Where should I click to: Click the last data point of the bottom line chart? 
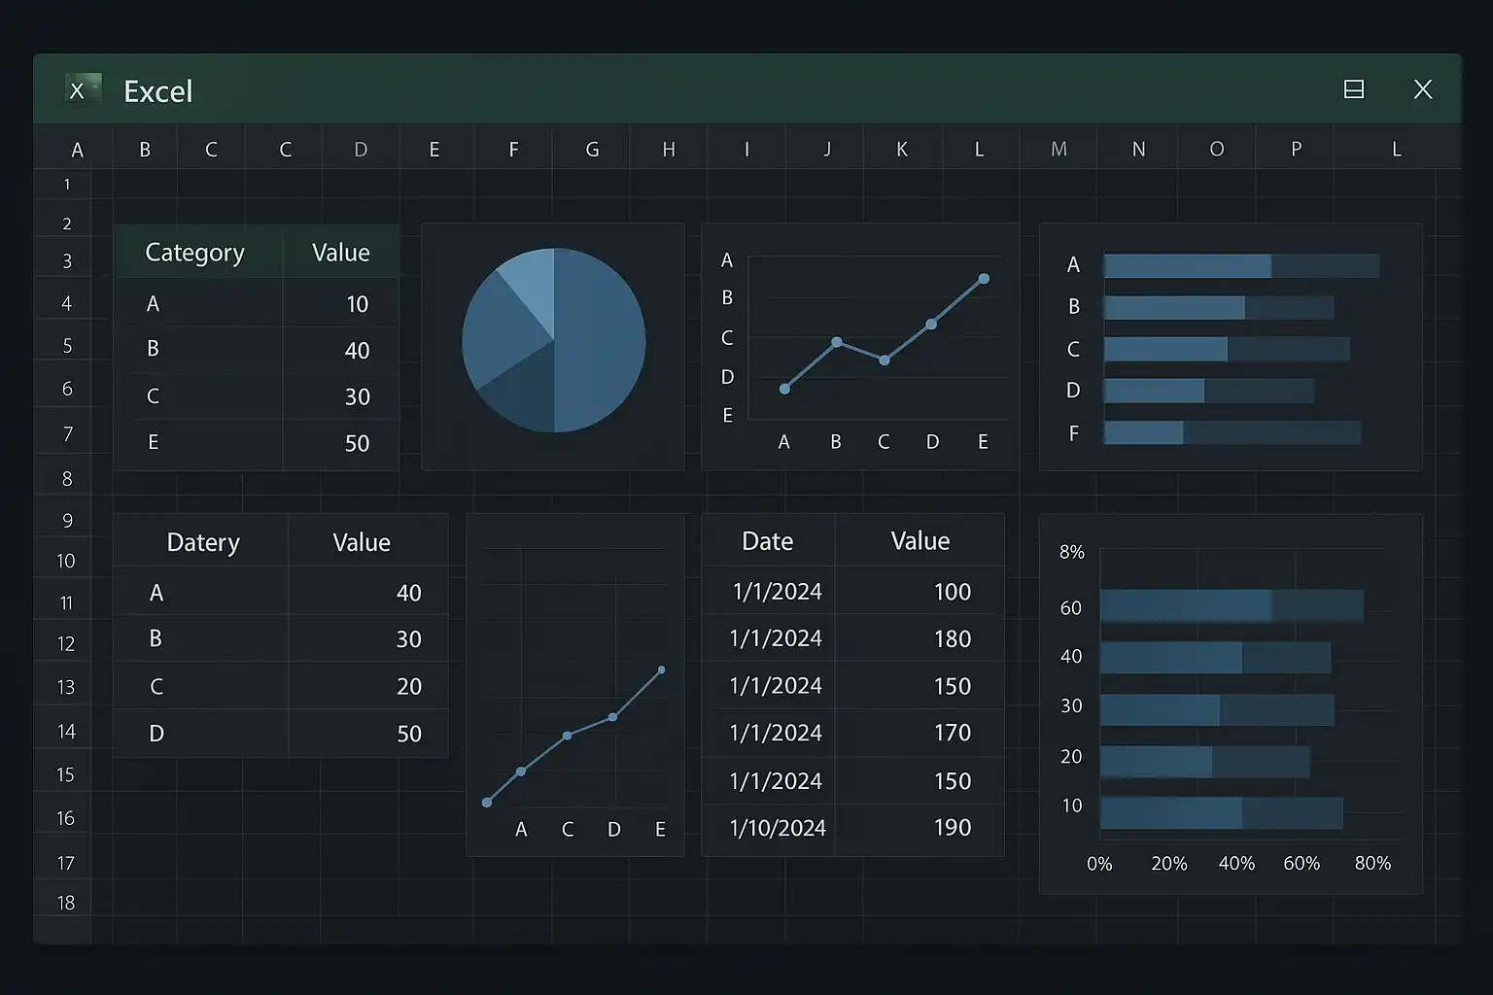click(x=662, y=669)
